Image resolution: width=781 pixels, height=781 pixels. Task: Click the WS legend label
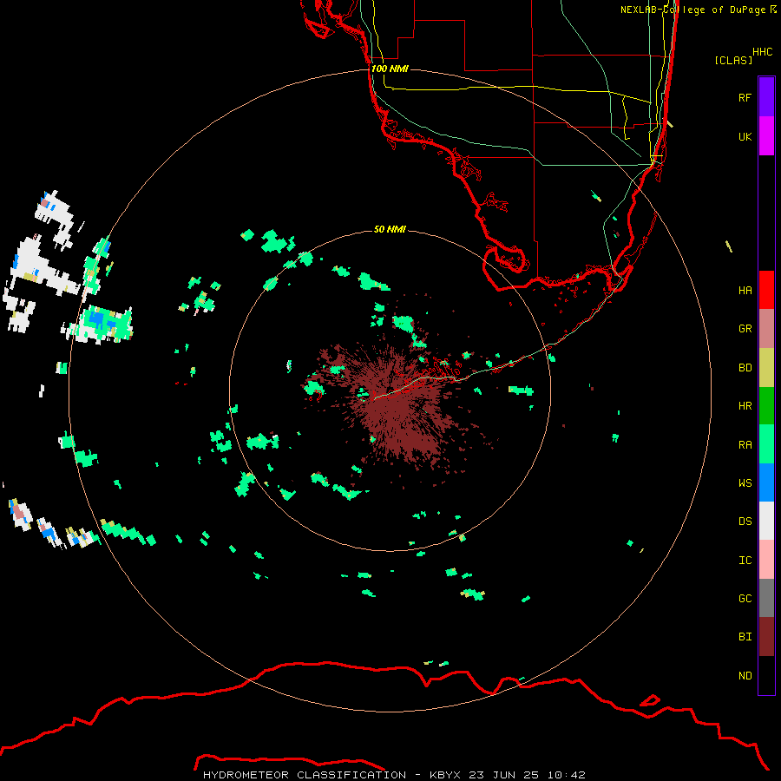[745, 482]
